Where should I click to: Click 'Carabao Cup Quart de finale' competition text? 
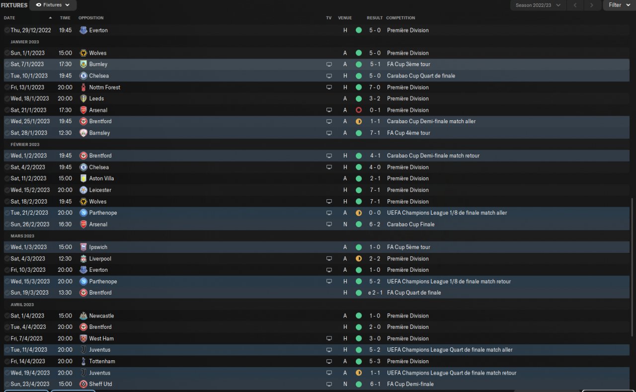pos(421,76)
